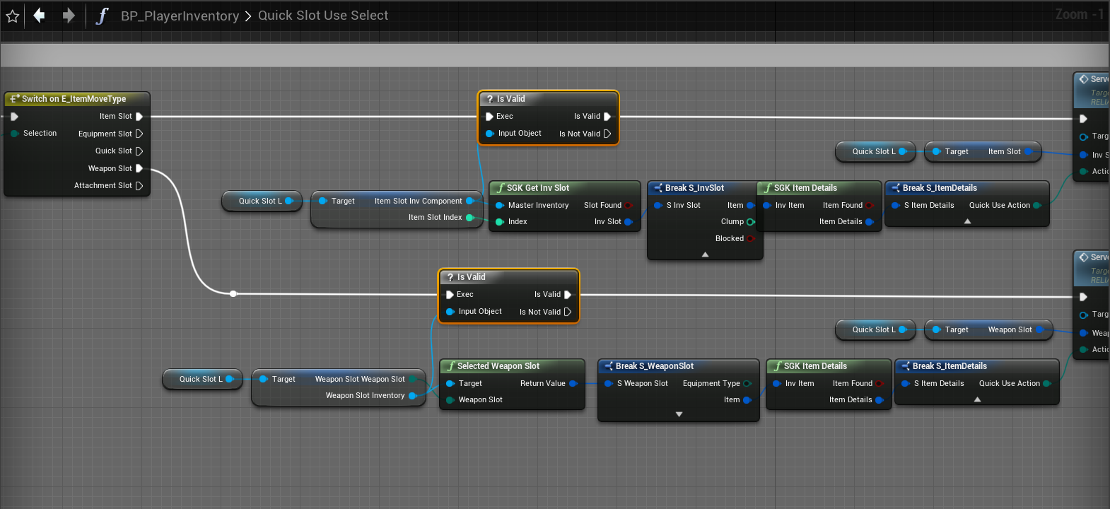Select the SGK Get Inv Slot node title
This screenshot has height=509, width=1110.
point(537,188)
